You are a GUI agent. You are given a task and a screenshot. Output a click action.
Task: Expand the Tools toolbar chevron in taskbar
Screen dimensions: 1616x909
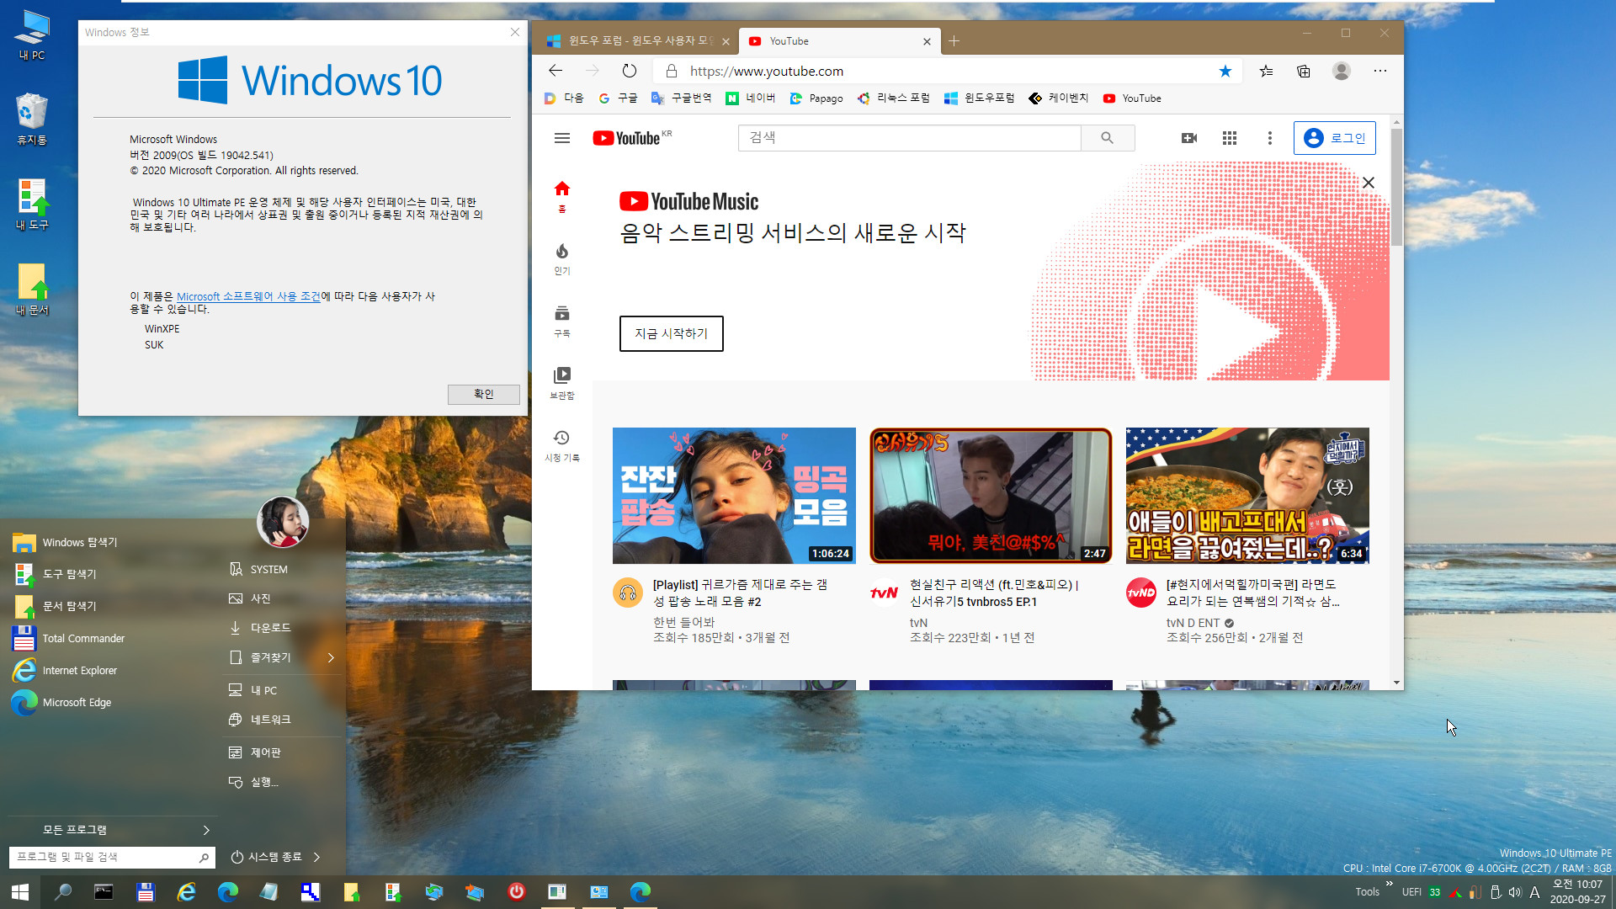coord(1389,883)
